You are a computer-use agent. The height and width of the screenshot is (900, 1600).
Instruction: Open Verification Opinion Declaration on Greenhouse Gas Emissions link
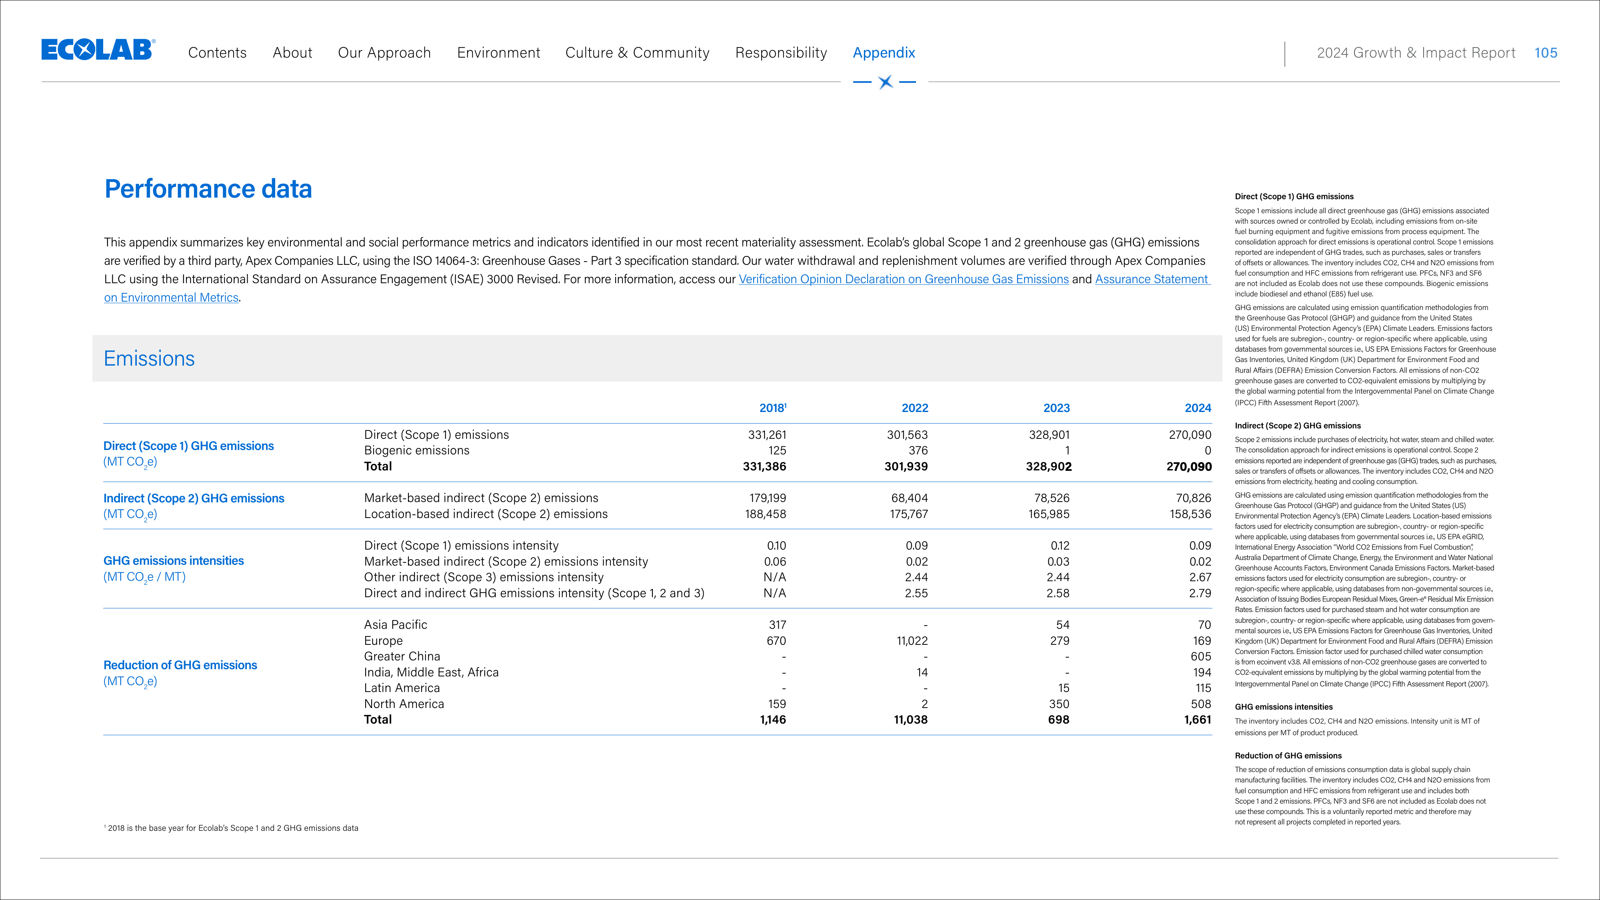point(904,280)
